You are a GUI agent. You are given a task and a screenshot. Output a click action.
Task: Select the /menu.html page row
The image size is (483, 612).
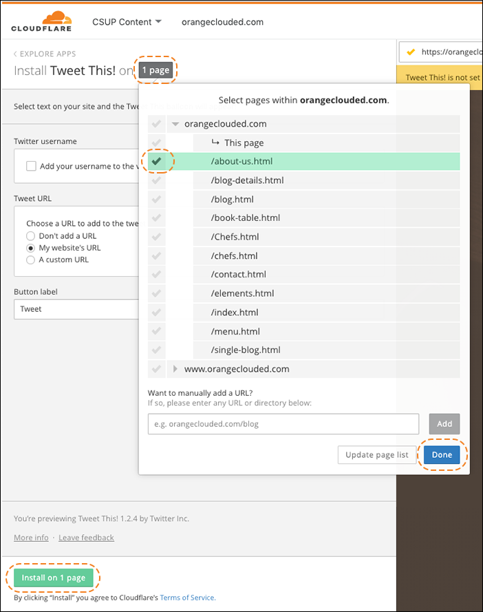(235, 331)
